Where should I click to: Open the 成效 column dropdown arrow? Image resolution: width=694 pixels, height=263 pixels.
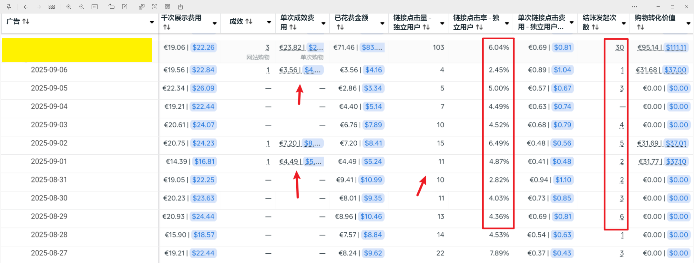click(x=269, y=22)
